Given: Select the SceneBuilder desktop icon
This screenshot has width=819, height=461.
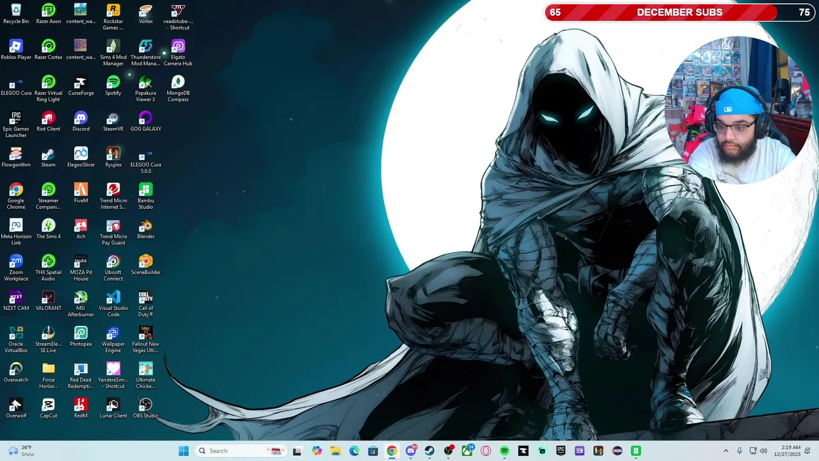Looking at the screenshot, I should click(146, 265).
